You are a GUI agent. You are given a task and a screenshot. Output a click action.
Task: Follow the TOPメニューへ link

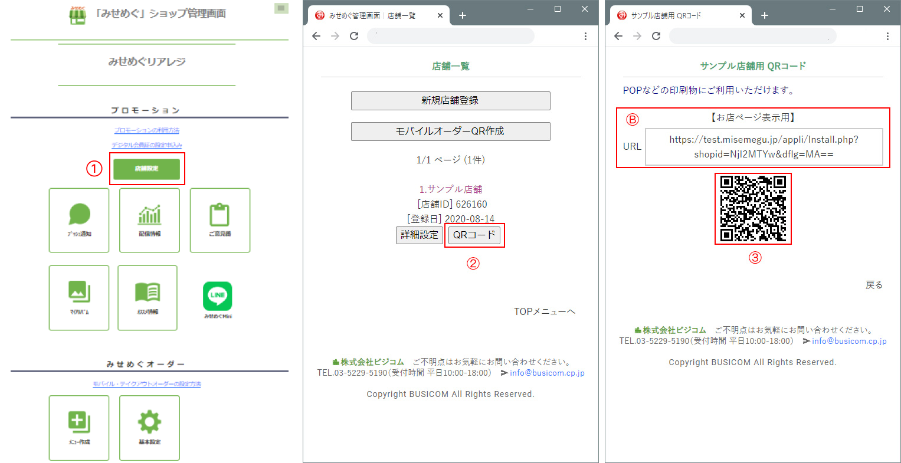tap(544, 311)
